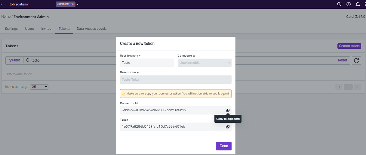Open the Invites tab
Viewport: 366px width, 155px height.
pyautogui.click(x=46, y=29)
